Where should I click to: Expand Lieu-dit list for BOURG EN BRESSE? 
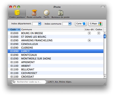[89, 33]
